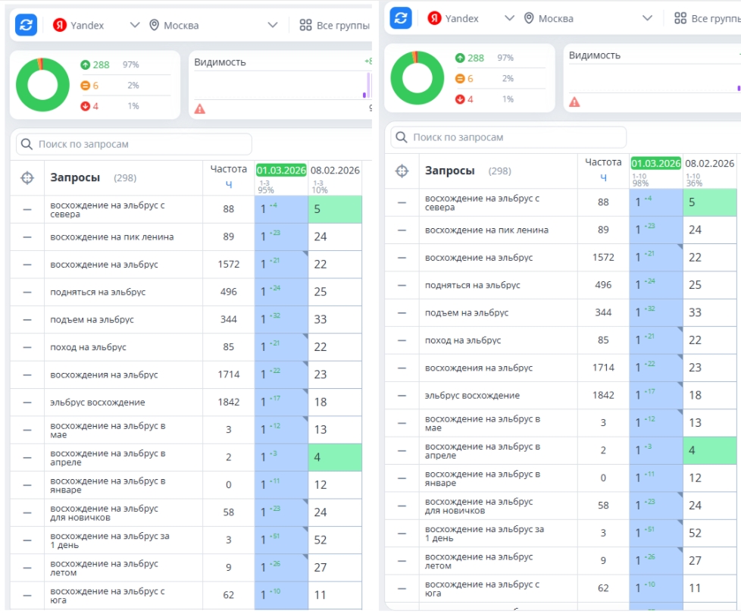Toggle the dash marker for 'поход на эльбрус' in right table
The image size is (741, 614).
click(402, 340)
